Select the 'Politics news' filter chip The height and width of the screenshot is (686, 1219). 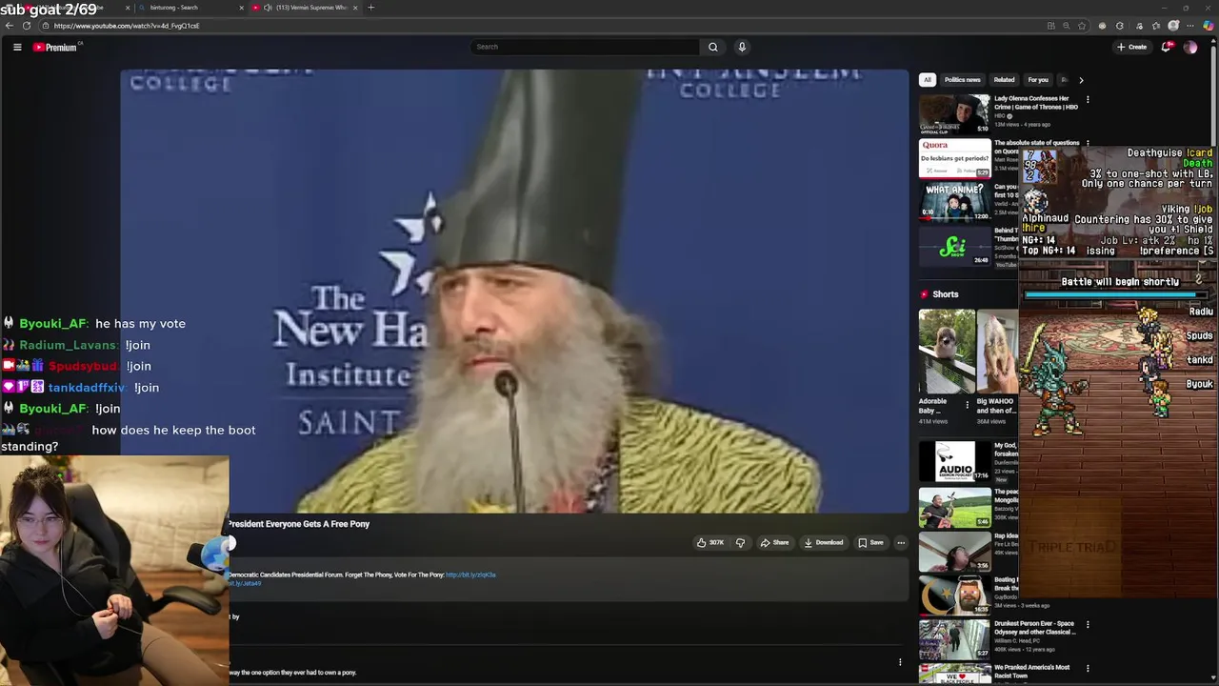click(962, 80)
